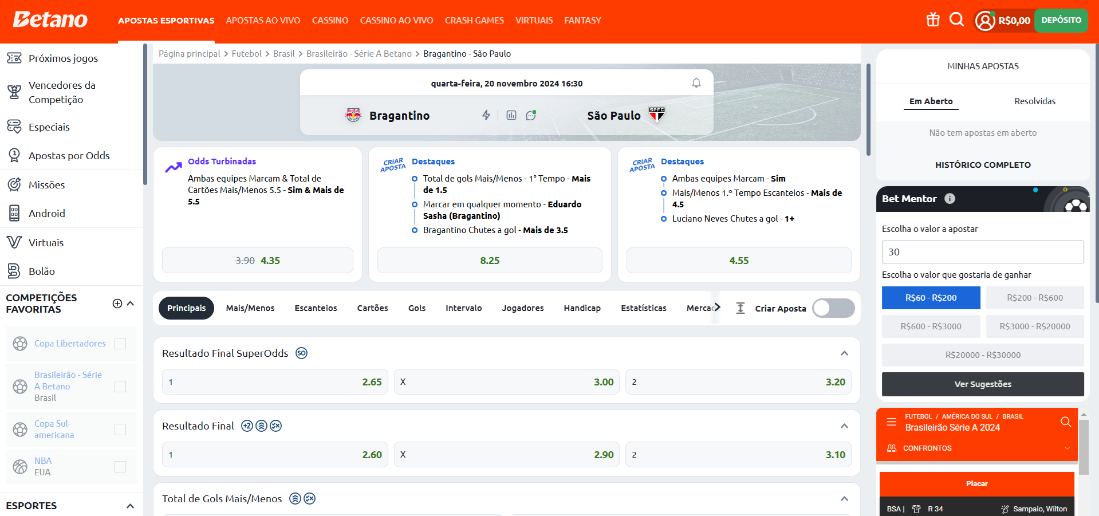Check the Copa Sul-americana favorite box

(120, 430)
